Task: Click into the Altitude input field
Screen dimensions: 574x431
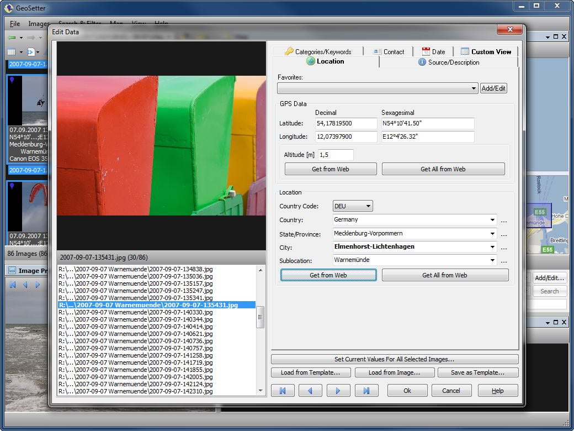Action: coord(336,155)
